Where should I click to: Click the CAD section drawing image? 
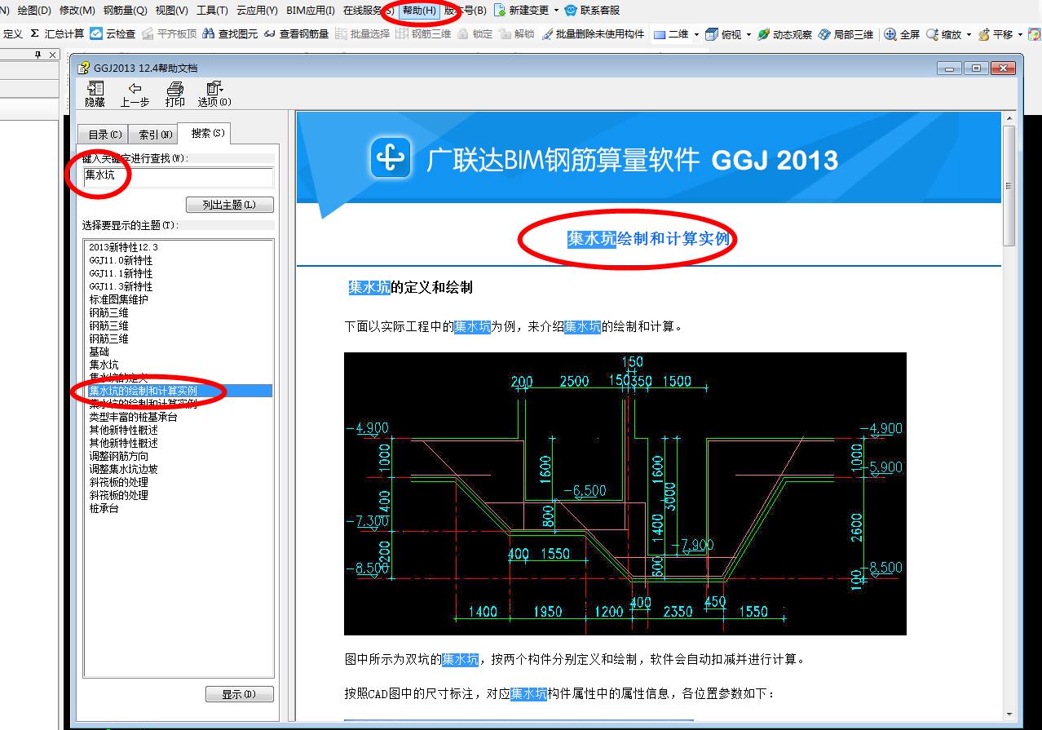625,493
